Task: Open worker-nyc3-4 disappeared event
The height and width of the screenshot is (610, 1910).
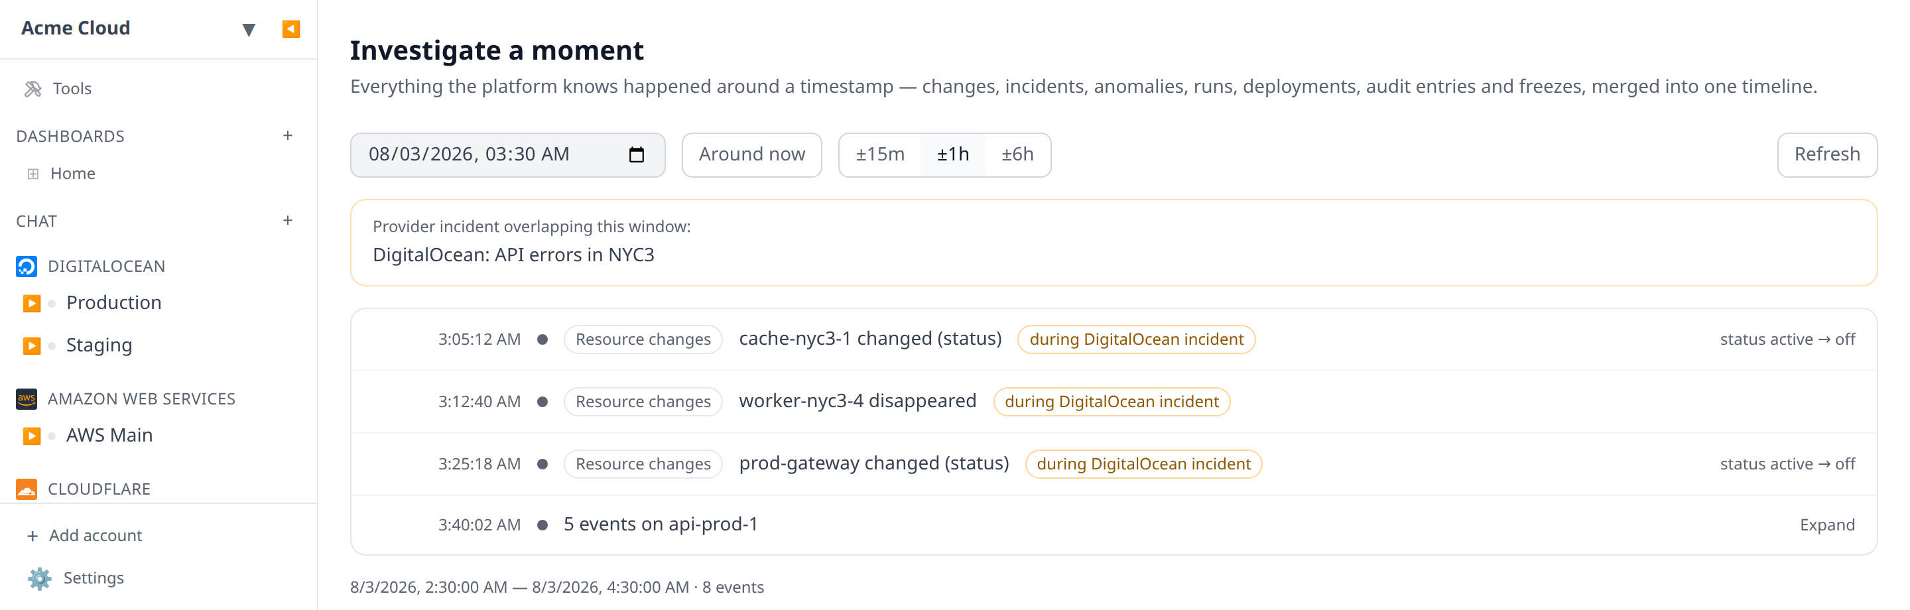Action: point(857,401)
